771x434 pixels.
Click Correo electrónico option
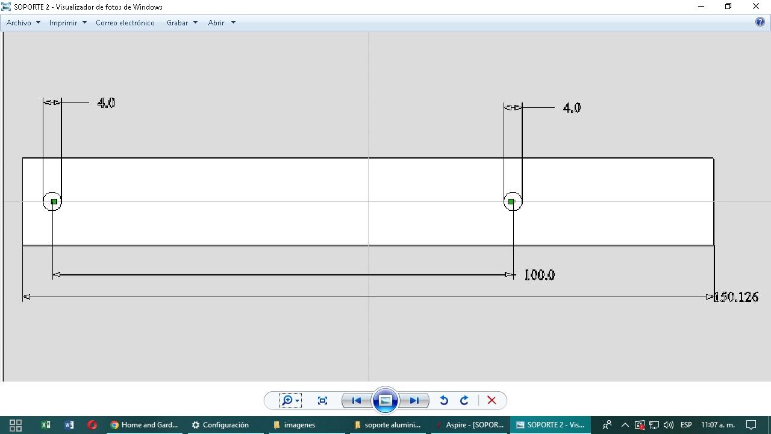tap(125, 22)
